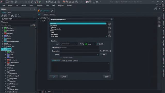165x93 pixels.
Task: Select Package bodies in the folder list
Action: tap(56, 29)
